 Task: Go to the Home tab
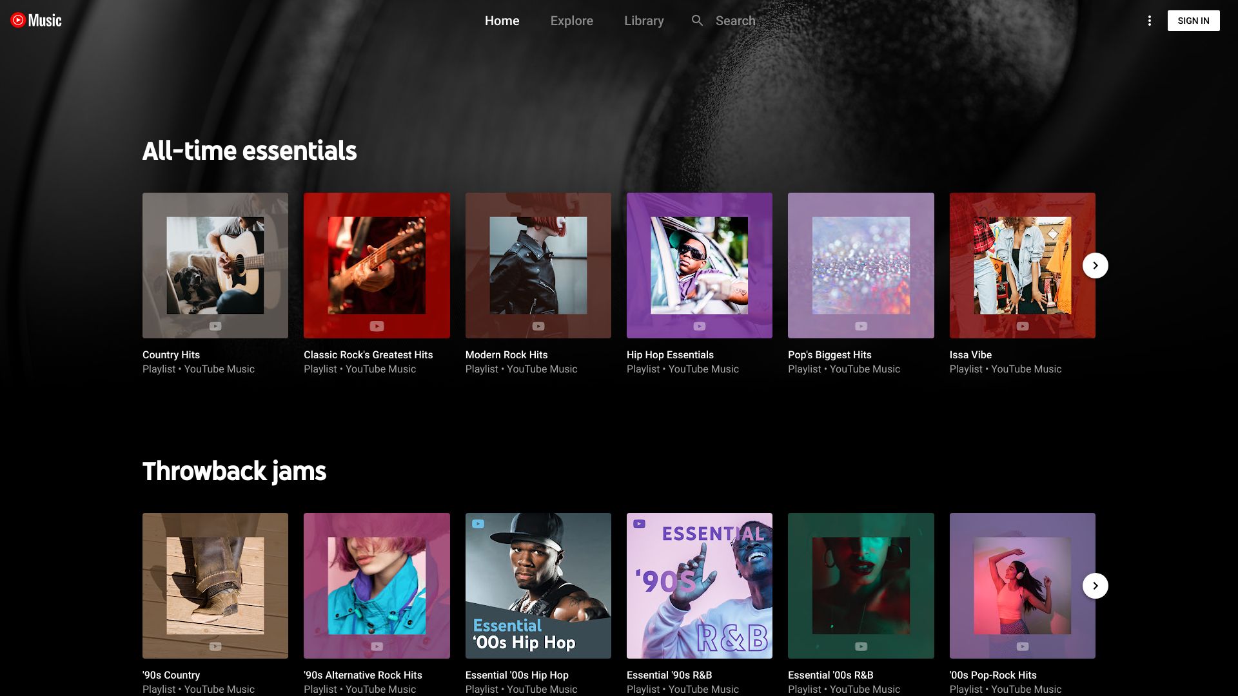tap(502, 21)
